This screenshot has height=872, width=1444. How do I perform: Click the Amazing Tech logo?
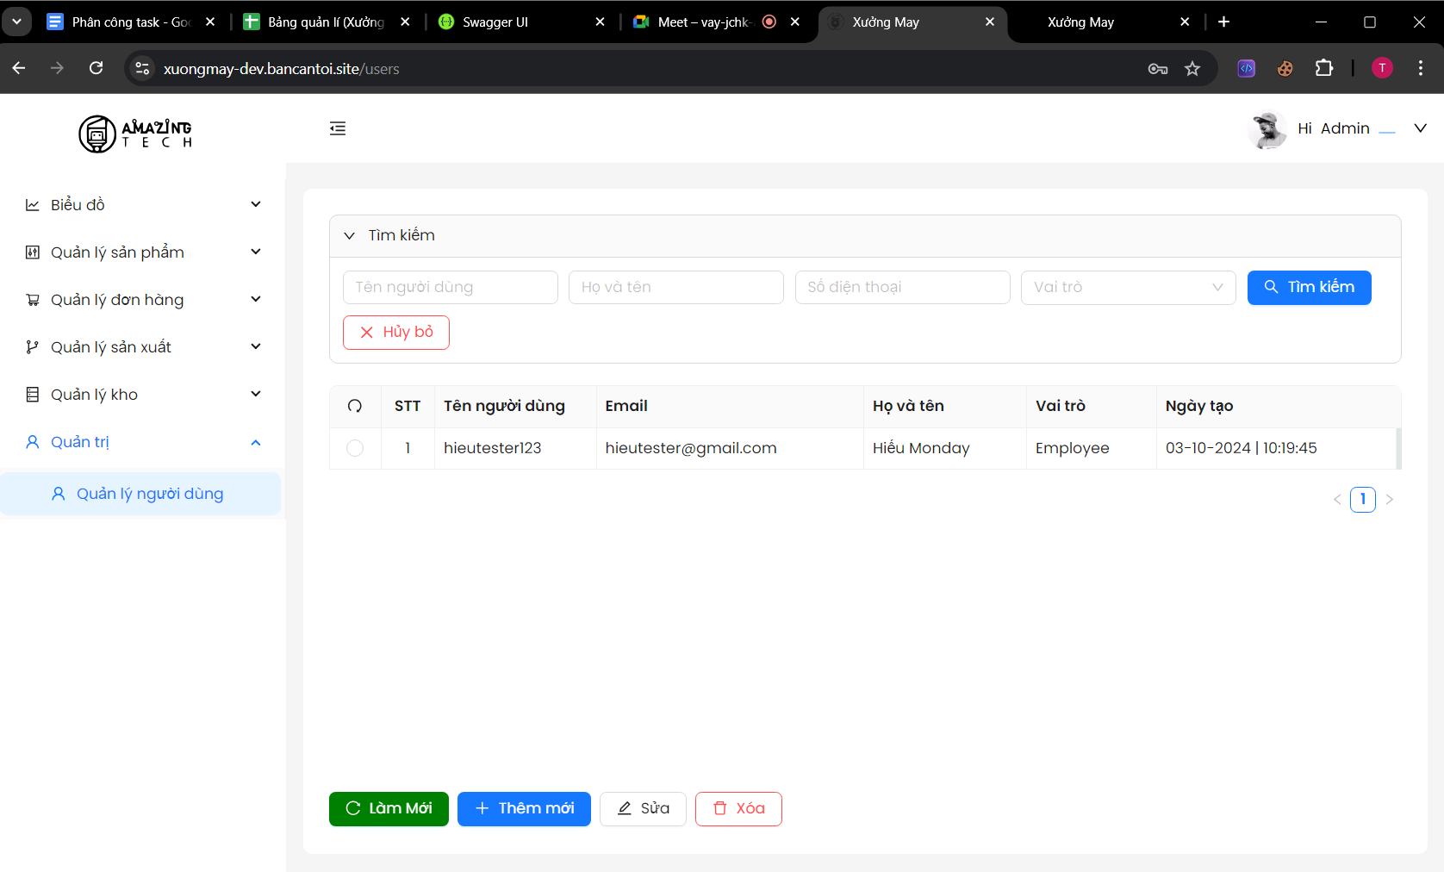click(x=135, y=134)
